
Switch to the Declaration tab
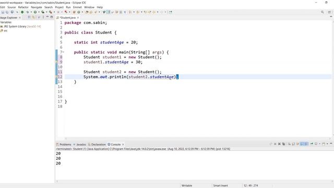coord(97,144)
